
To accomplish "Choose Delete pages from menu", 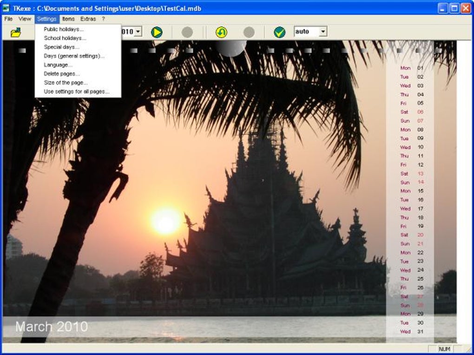I will point(62,74).
